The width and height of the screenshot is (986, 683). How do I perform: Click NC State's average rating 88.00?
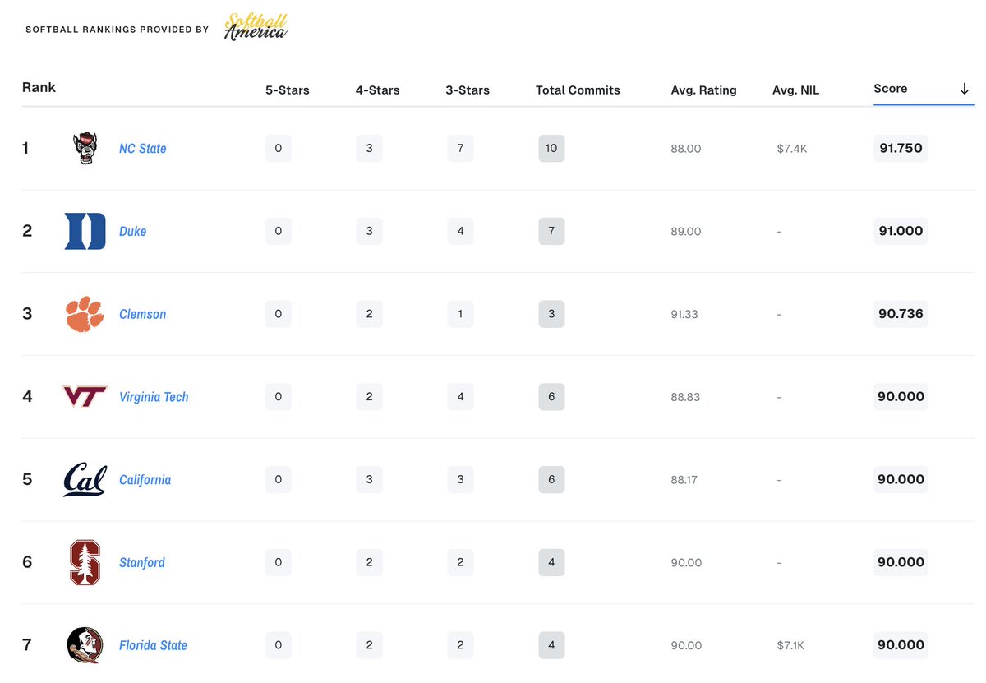[x=686, y=149]
